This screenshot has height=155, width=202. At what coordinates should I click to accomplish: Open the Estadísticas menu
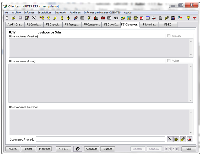pos(45,13)
